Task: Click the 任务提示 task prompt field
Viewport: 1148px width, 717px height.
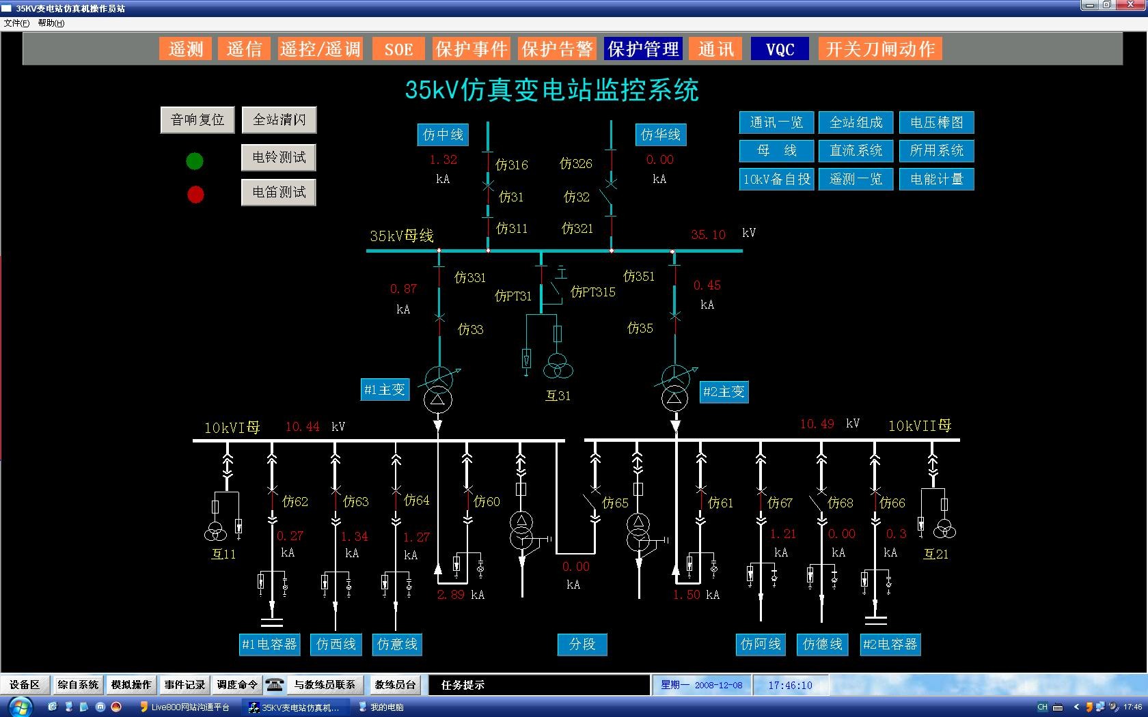Action: pos(538,685)
